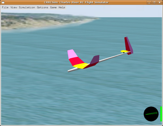163x126 pixels.
Task: Minimize the CRRCSim window
Action: point(149,2)
